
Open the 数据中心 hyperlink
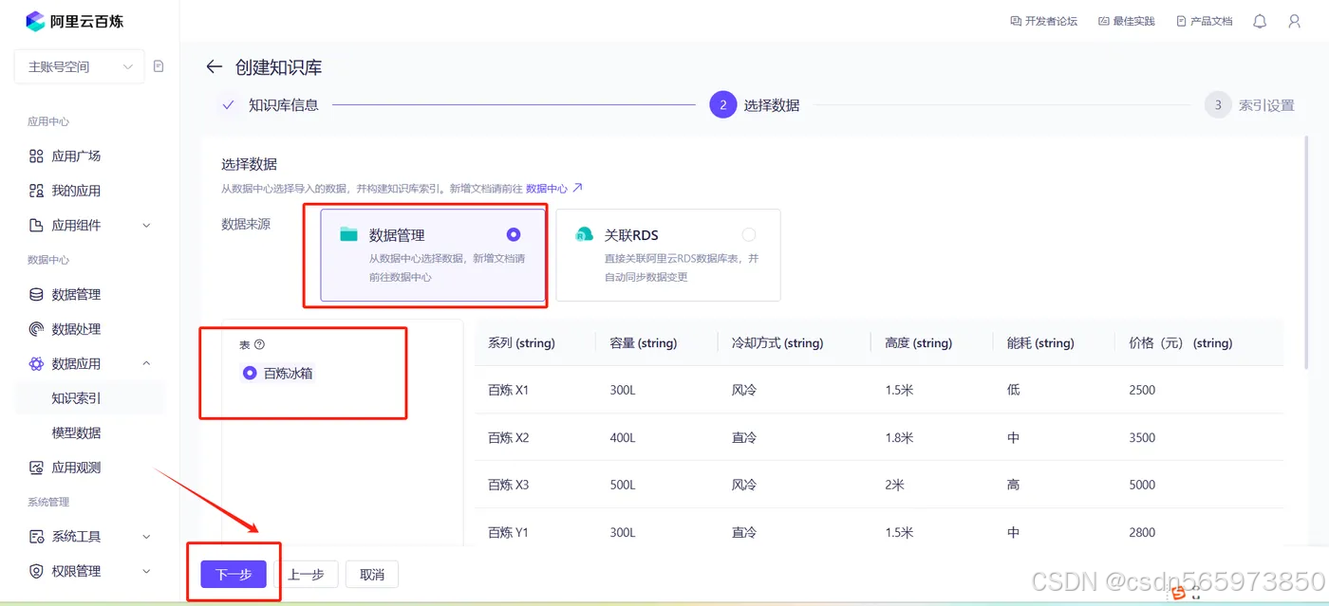click(x=554, y=189)
